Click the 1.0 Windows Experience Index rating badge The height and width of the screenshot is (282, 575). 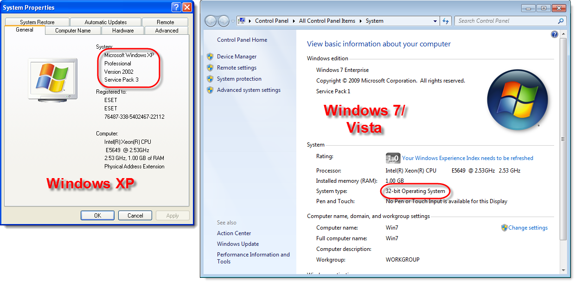click(393, 158)
